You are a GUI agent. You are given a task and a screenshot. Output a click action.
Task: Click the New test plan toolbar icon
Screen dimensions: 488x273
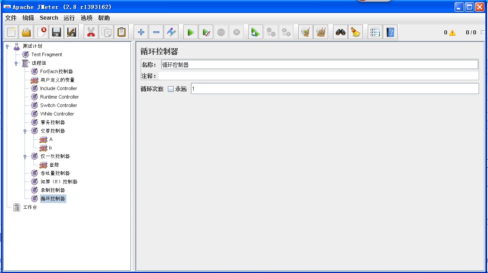point(11,32)
